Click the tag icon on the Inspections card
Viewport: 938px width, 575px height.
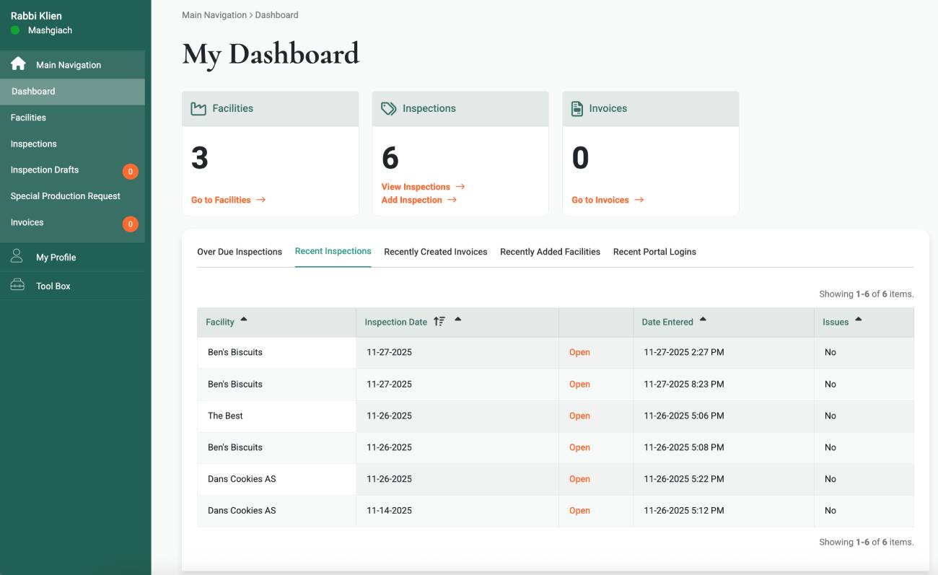pyautogui.click(x=388, y=107)
